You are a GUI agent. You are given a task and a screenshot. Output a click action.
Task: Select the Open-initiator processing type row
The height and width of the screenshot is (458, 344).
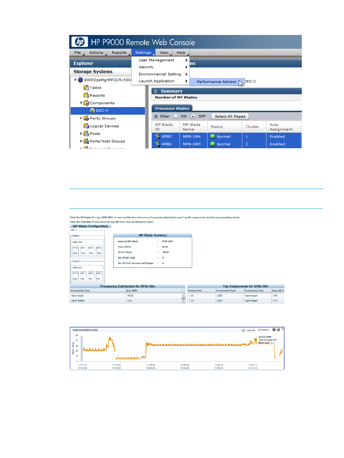pos(126,301)
